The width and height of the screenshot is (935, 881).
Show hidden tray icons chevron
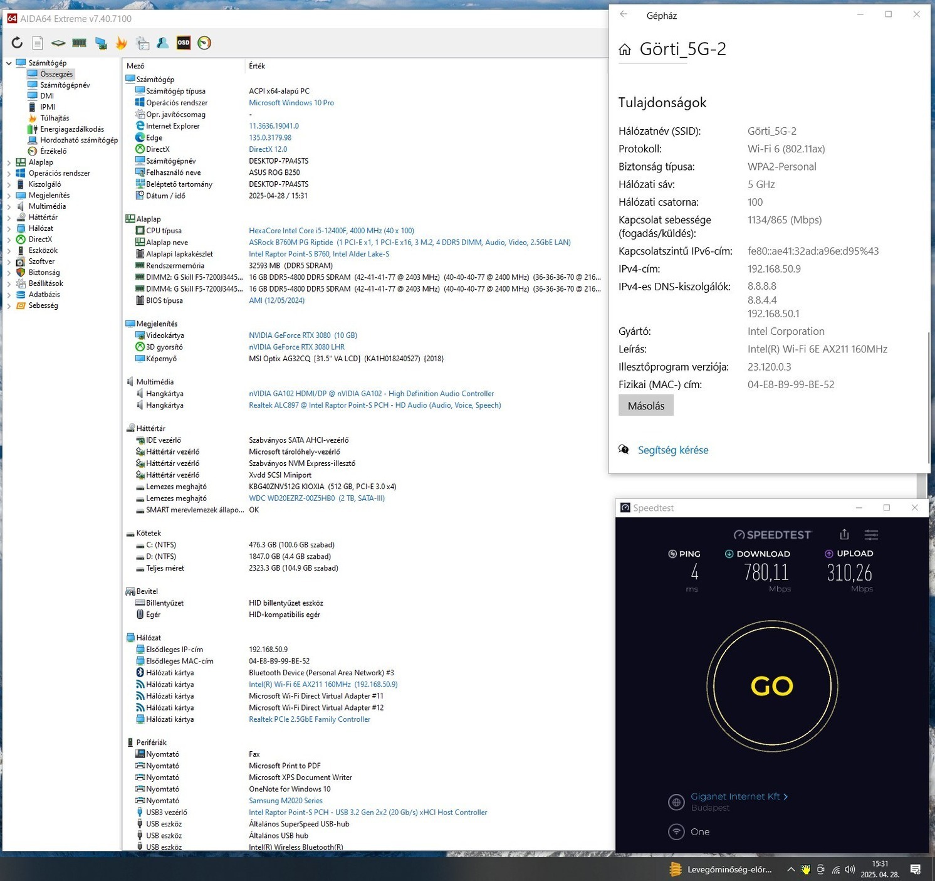click(791, 870)
